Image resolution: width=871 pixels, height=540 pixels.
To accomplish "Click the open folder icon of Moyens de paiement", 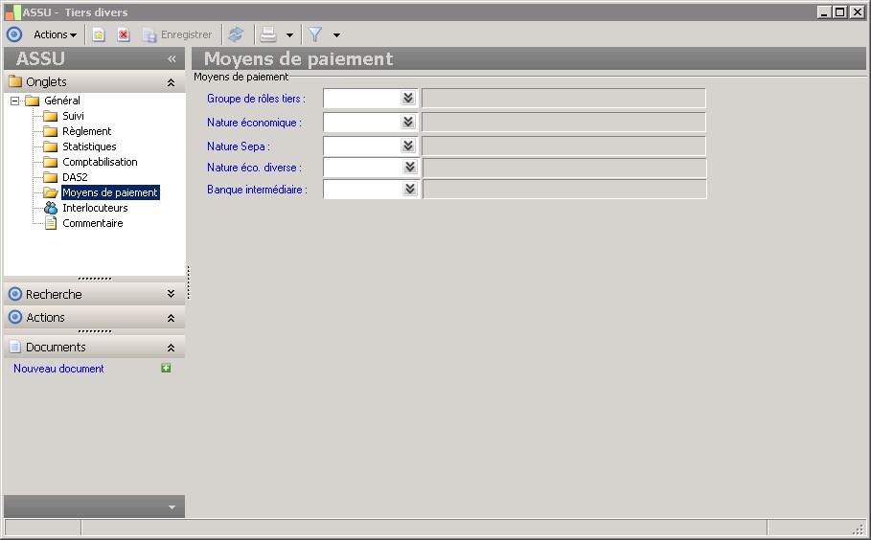I will pyautogui.click(x=51, y=192).
